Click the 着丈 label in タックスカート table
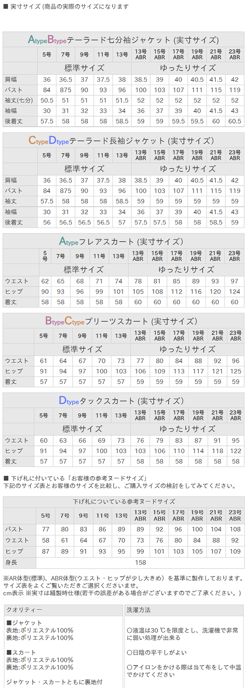The width and height of the screenshot is (245, 688). [x=11, y=461]
